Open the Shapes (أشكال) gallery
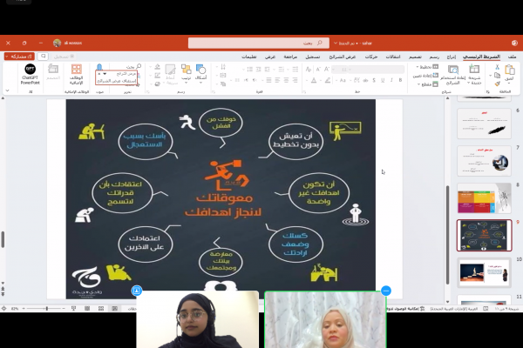This screenshot has width=523, height=348. [201, 70]
